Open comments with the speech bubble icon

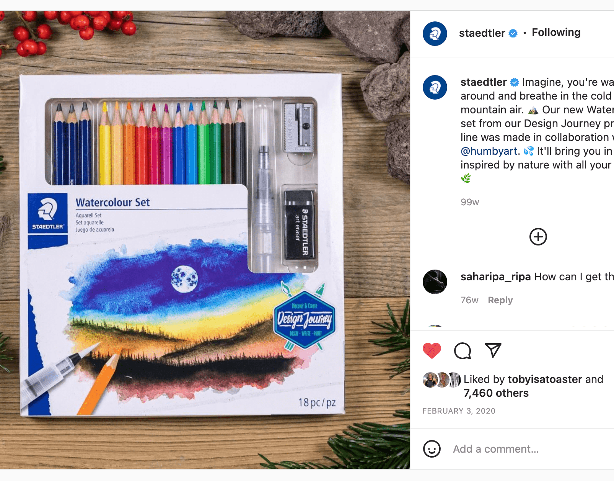click(x=463, y=351)
